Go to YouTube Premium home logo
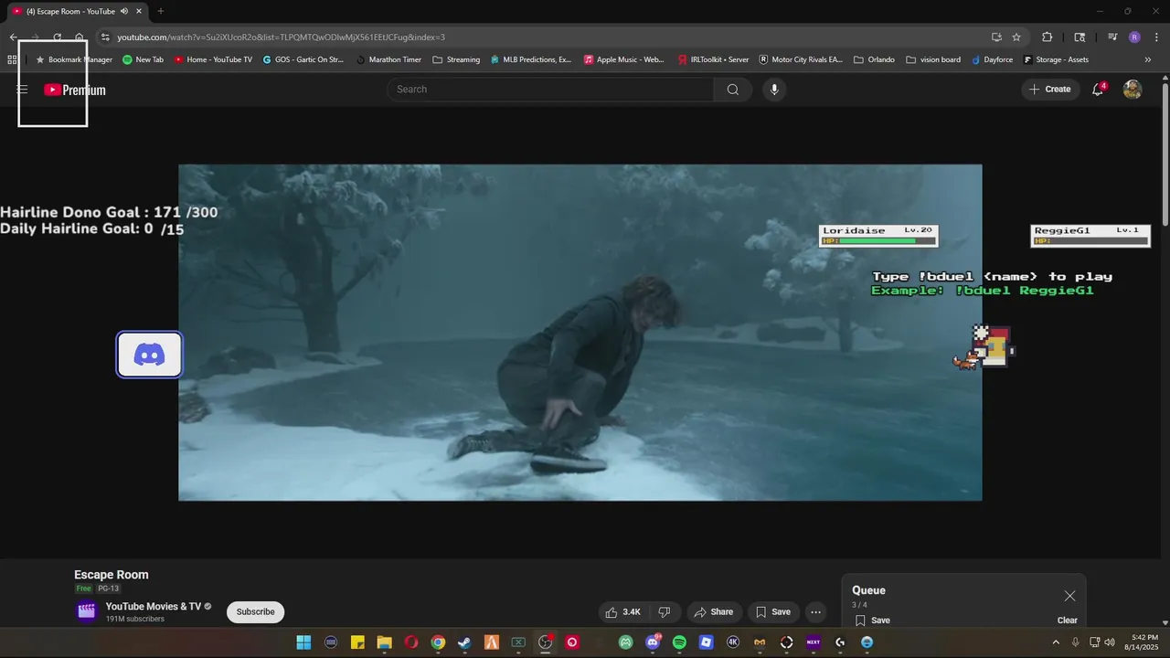 click(75, 90)
